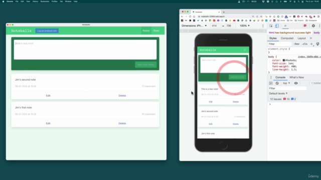
Task: Click the 736 height field
Action: (x=230, y=26)
